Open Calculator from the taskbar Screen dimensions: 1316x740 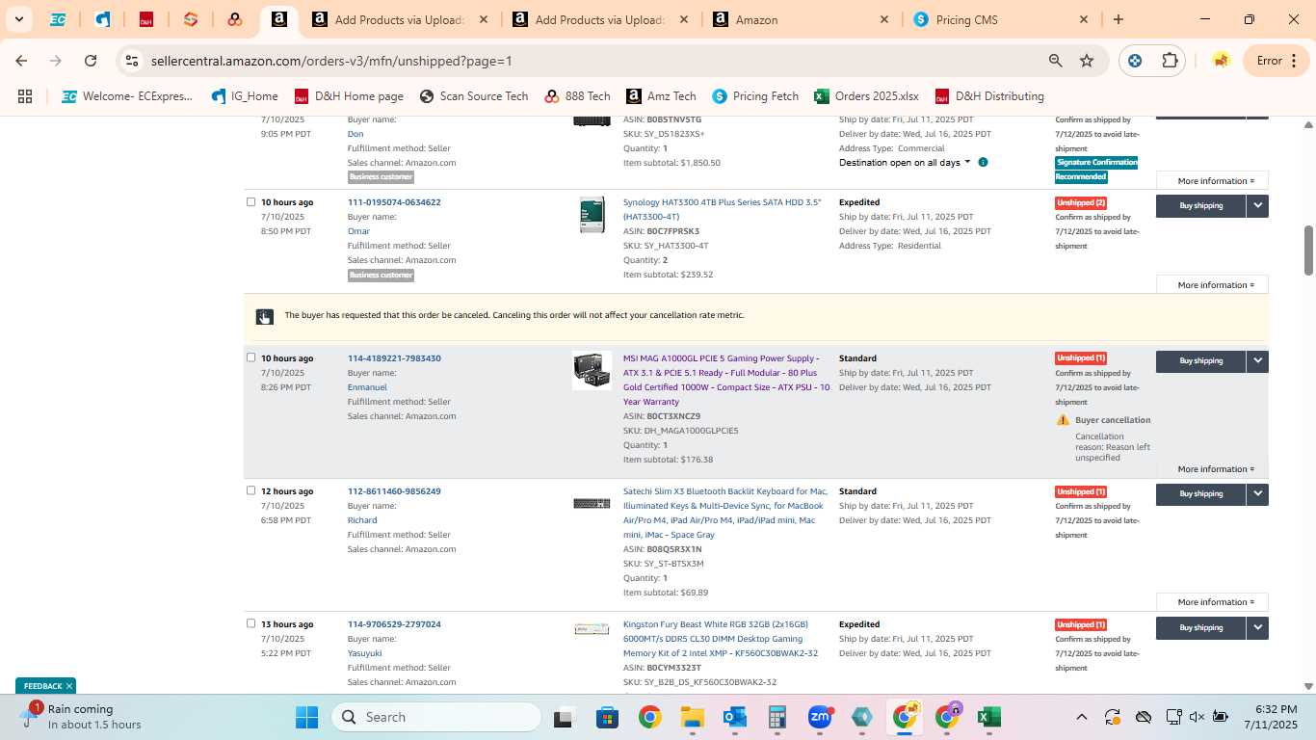coord(777,717)
